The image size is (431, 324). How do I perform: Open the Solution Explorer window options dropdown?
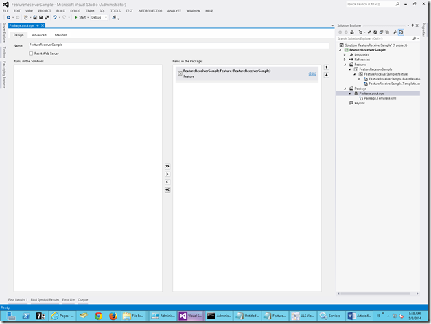click(x=408, y=25)
